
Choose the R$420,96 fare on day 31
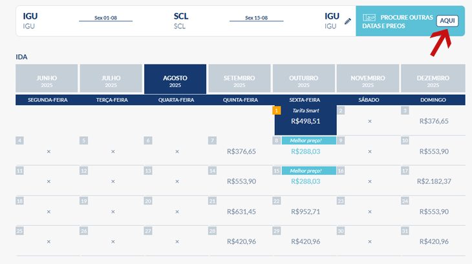click(434, 241)
